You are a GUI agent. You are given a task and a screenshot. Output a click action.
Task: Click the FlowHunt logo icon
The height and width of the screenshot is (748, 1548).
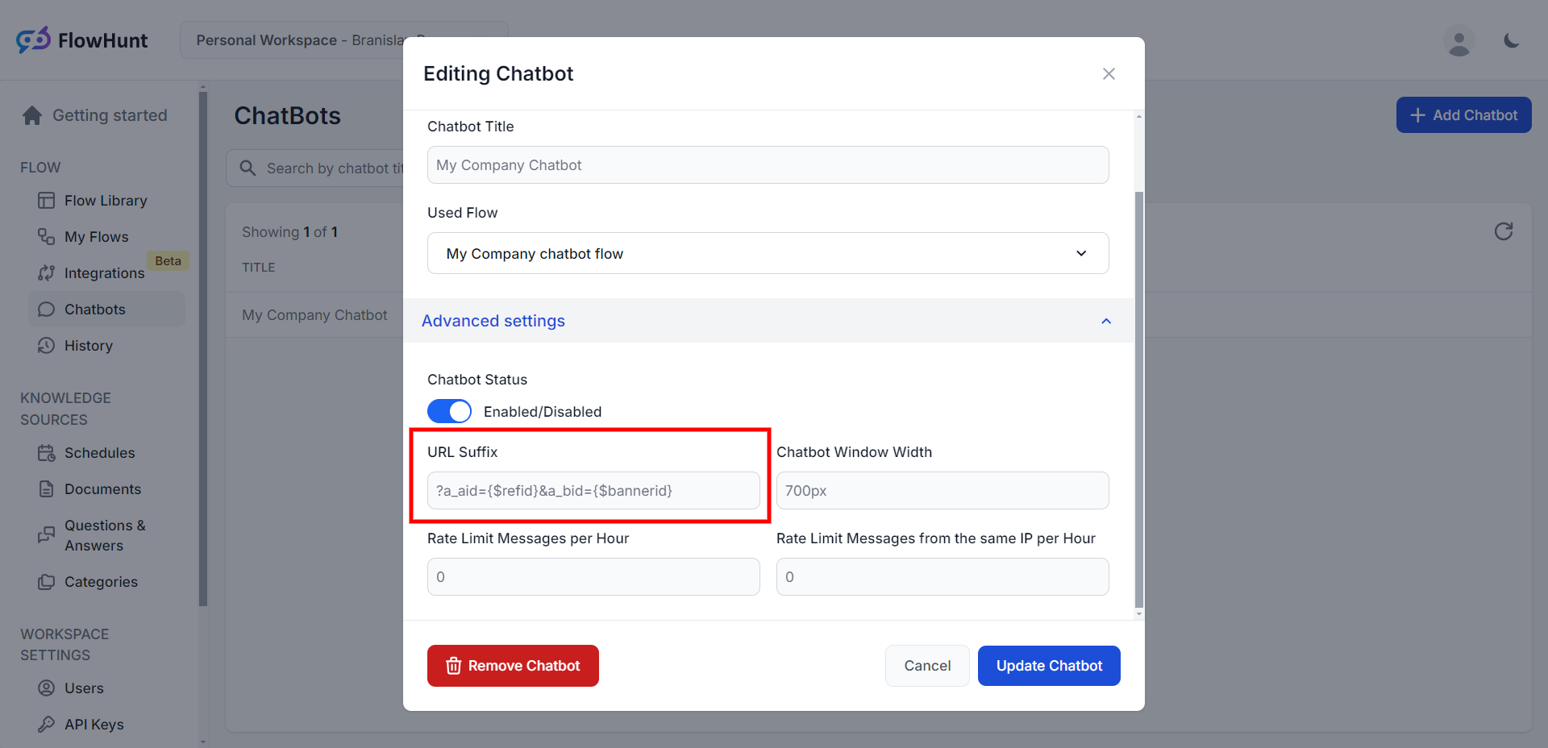[x=33, y=40]
